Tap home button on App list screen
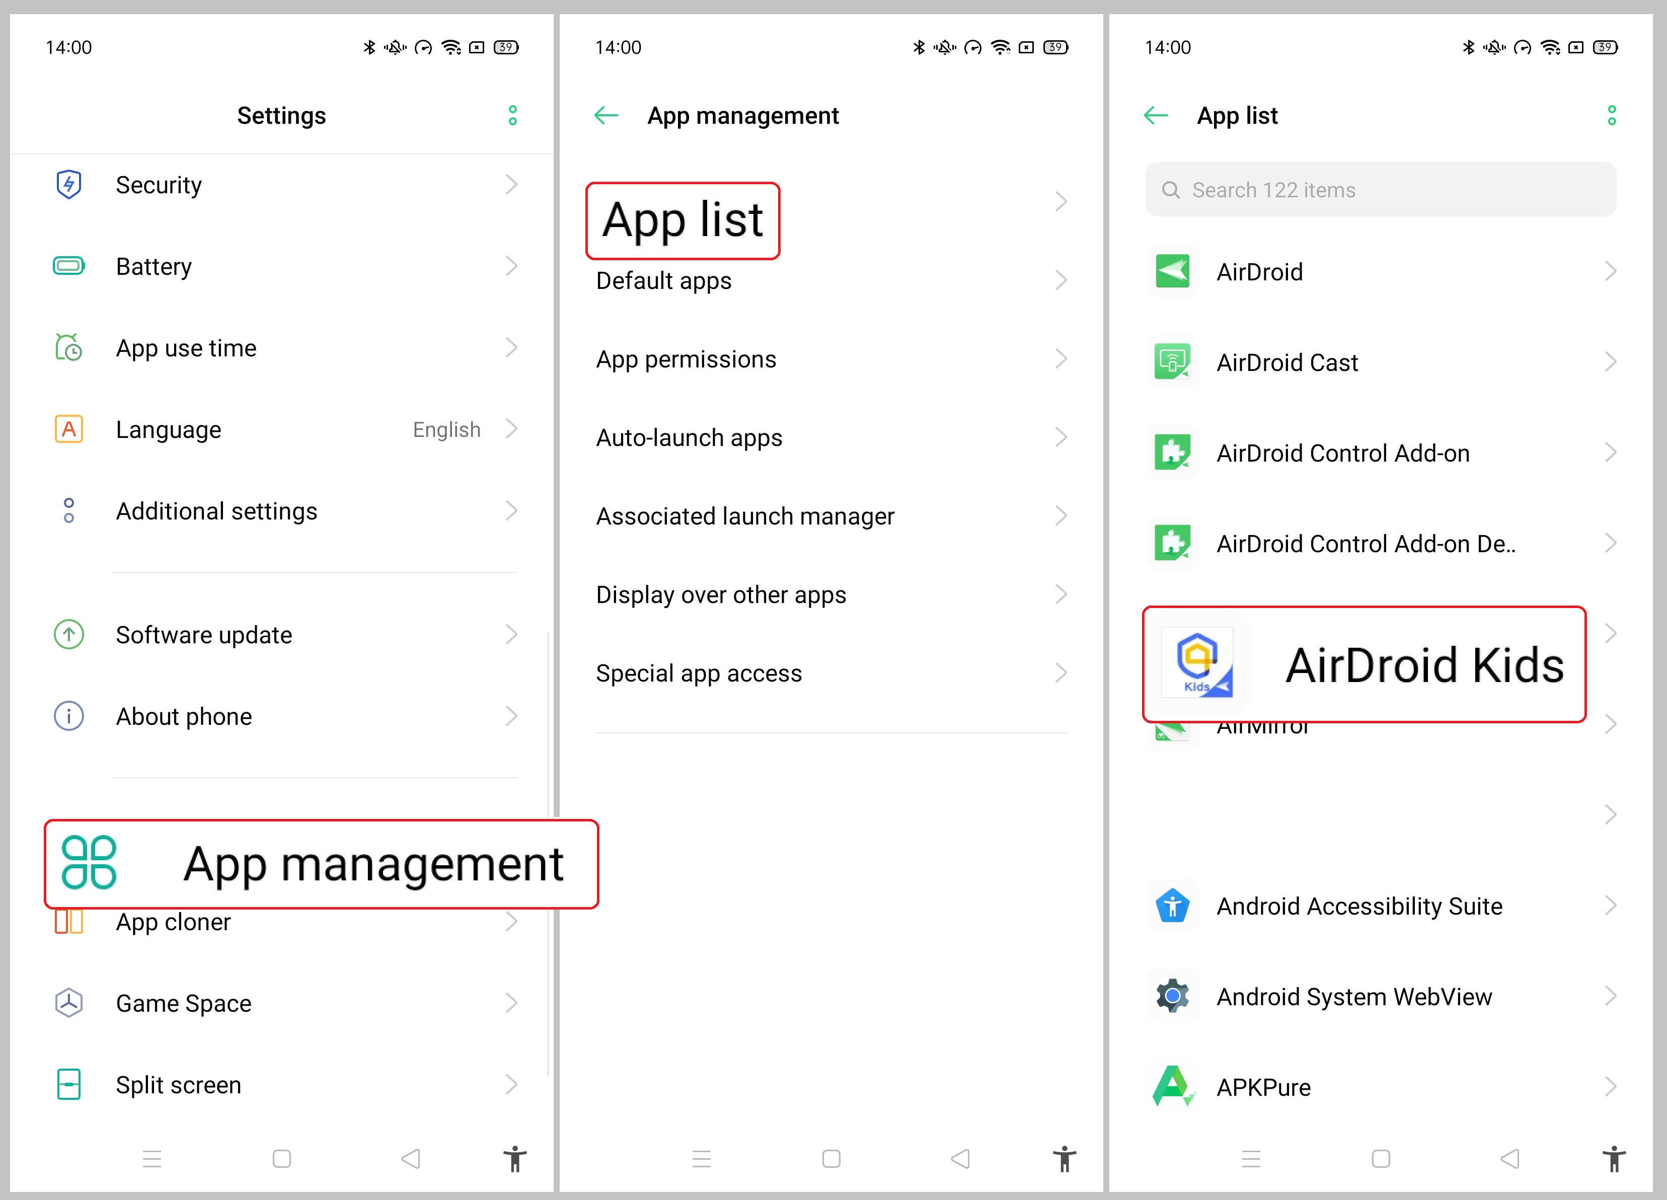Viewport: 1667px width, 1200px height. (1380, 1159)
